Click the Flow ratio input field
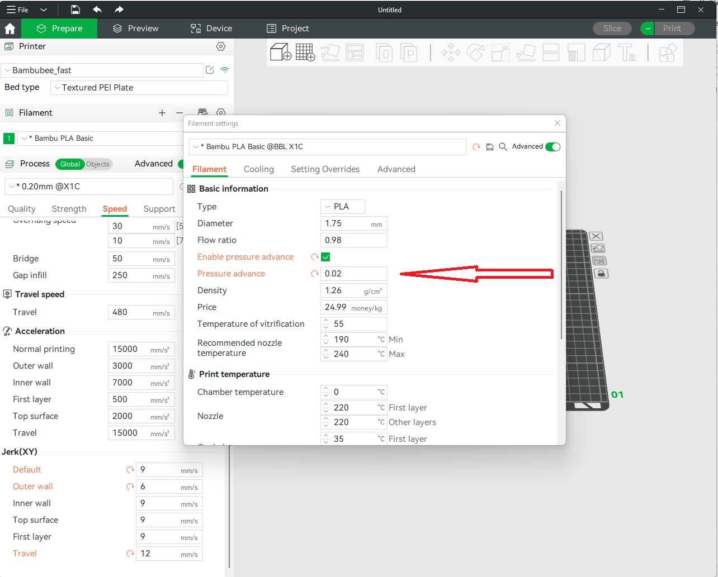The image size is (718, 577). tap(353, 240)
